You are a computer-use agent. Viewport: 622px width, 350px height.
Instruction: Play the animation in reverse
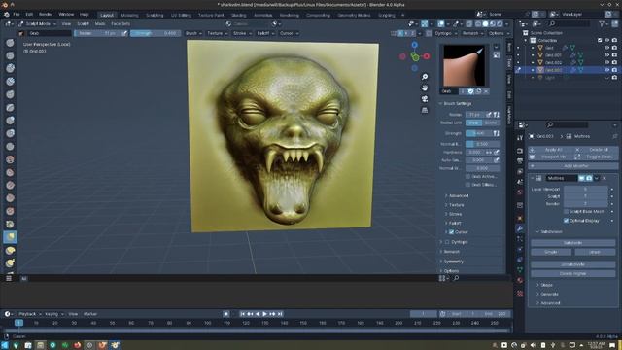coord(258,314)
